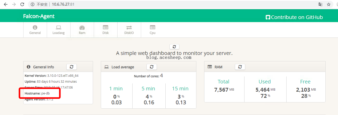338x115 pixels.
Task: Switch to the Ram gauge tab
Action: point(82,30)
